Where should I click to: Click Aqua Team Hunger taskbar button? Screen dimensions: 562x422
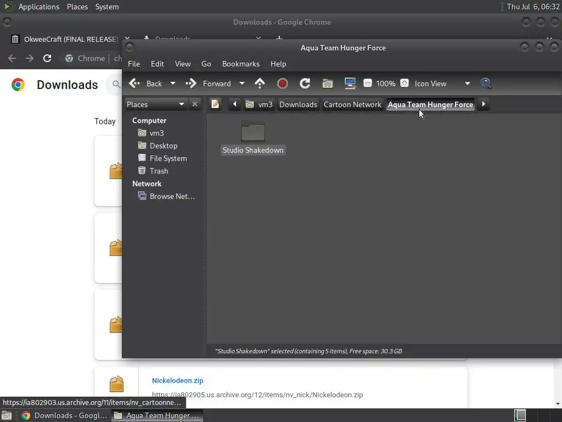pyautogui.click(x=156, y=415)
